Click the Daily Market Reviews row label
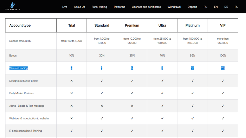This screenshot has height=138, width=246. point(21,93)
